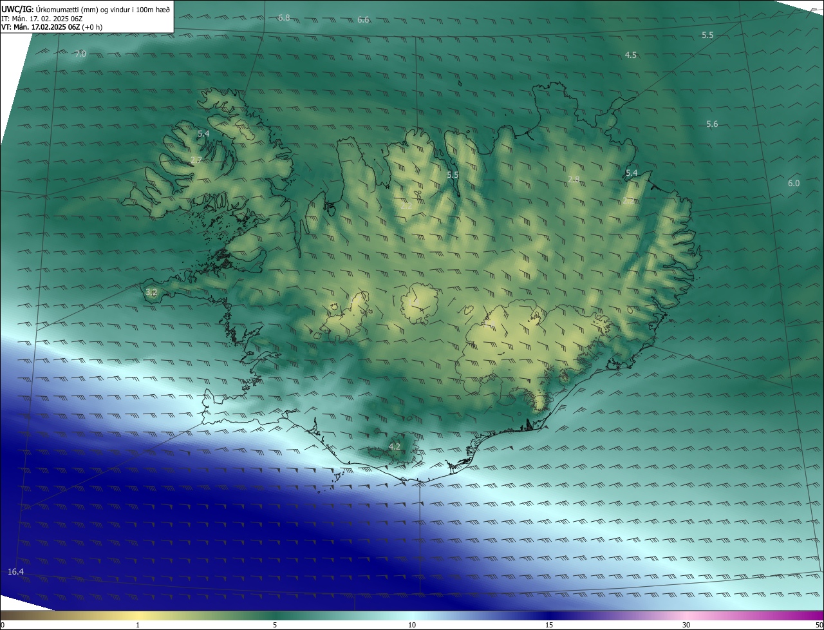
Task: Click the 5.5 value over the northeast ocean
Action: [707, 35]
